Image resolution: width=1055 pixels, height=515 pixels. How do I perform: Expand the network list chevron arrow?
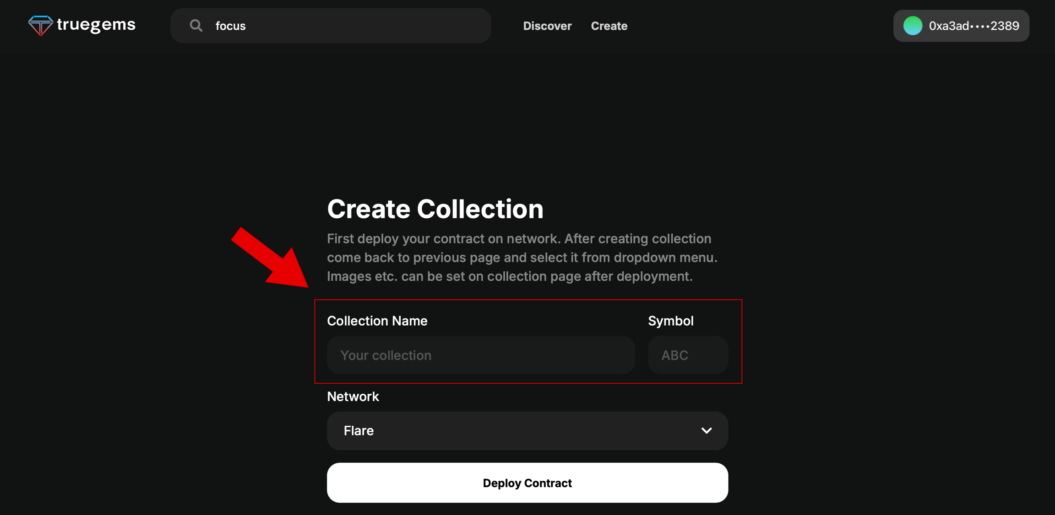coord(707,431)
